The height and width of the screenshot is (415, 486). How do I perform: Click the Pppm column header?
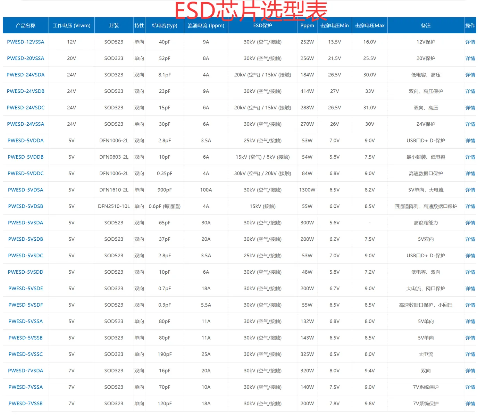[x=307, y=25]
